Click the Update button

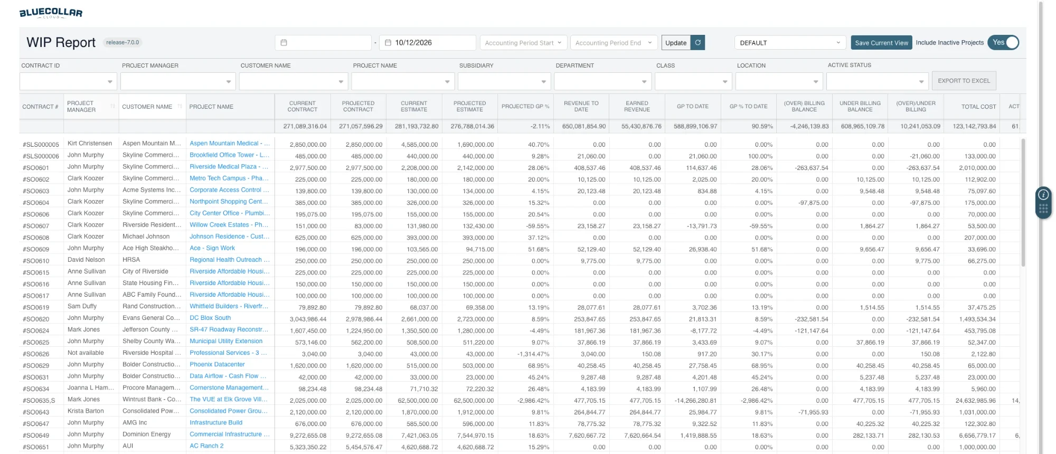click(676, 43)
